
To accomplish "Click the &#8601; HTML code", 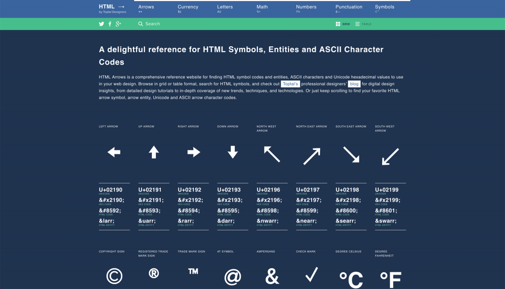I will (386, 211).
